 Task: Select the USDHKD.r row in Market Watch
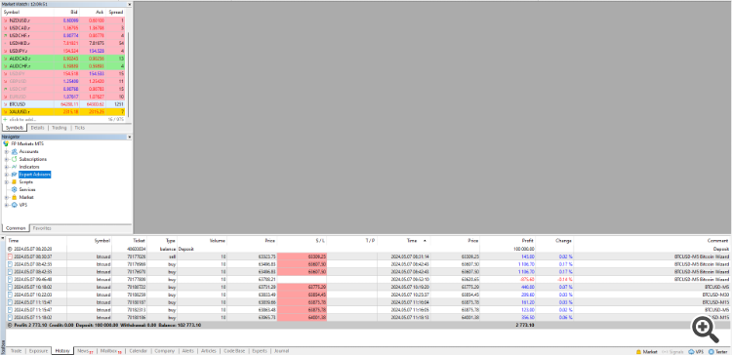tap(64, 43)
